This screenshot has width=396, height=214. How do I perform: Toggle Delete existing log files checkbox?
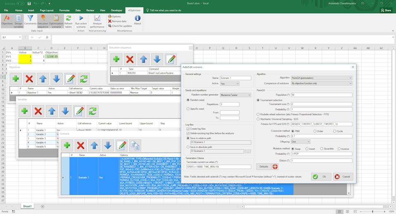(188, 133)
